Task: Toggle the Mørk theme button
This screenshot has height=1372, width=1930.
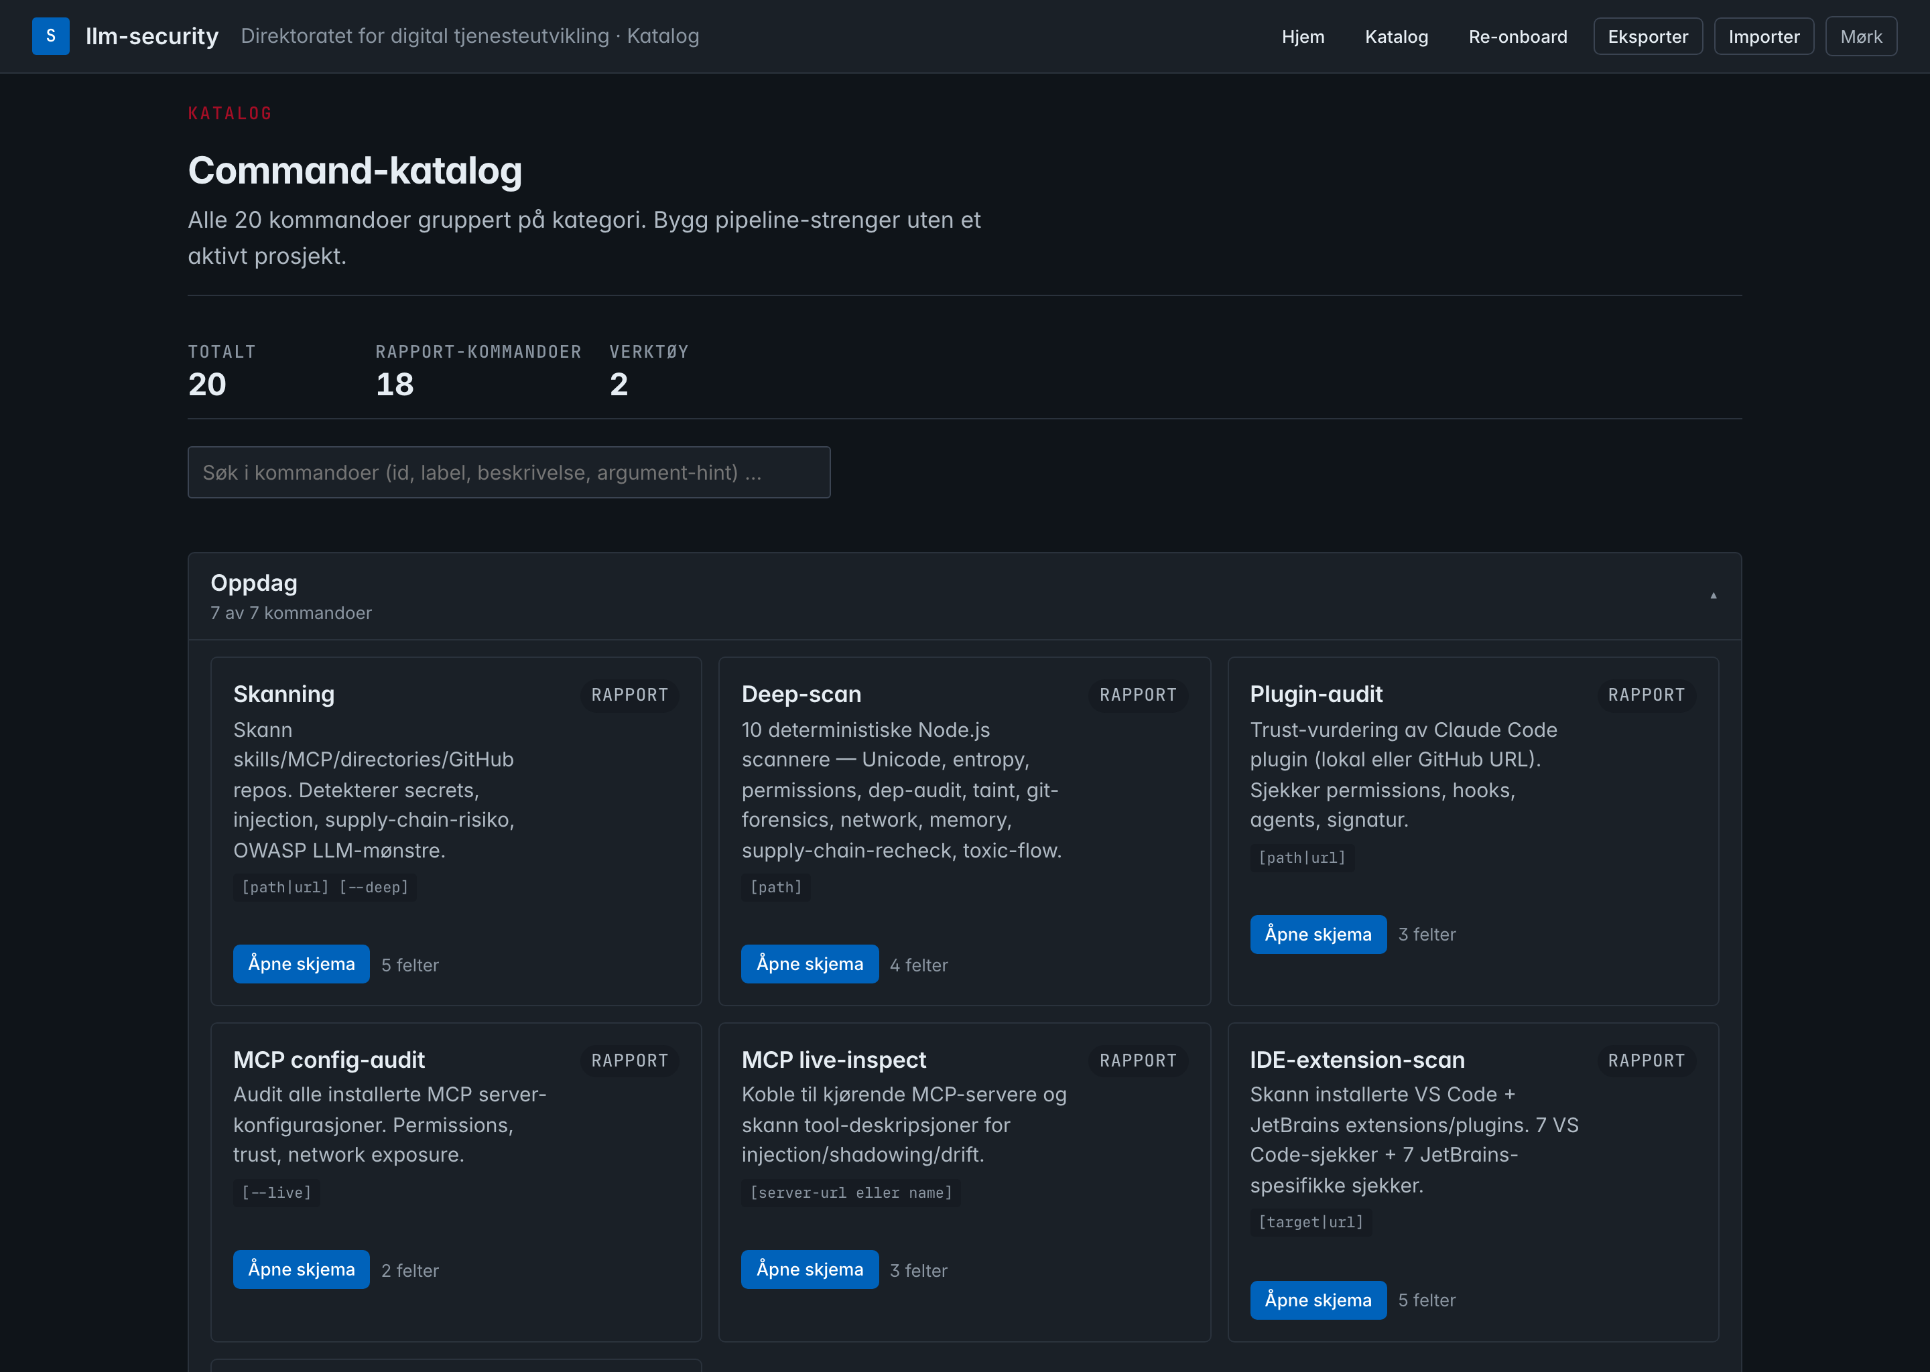Action: pos(1861,36)
